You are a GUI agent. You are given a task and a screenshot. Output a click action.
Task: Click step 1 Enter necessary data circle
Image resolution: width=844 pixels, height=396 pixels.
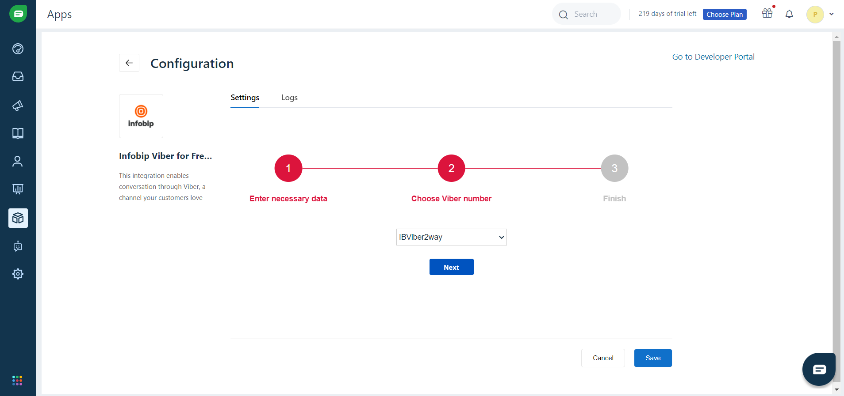[x=288, y=168]
